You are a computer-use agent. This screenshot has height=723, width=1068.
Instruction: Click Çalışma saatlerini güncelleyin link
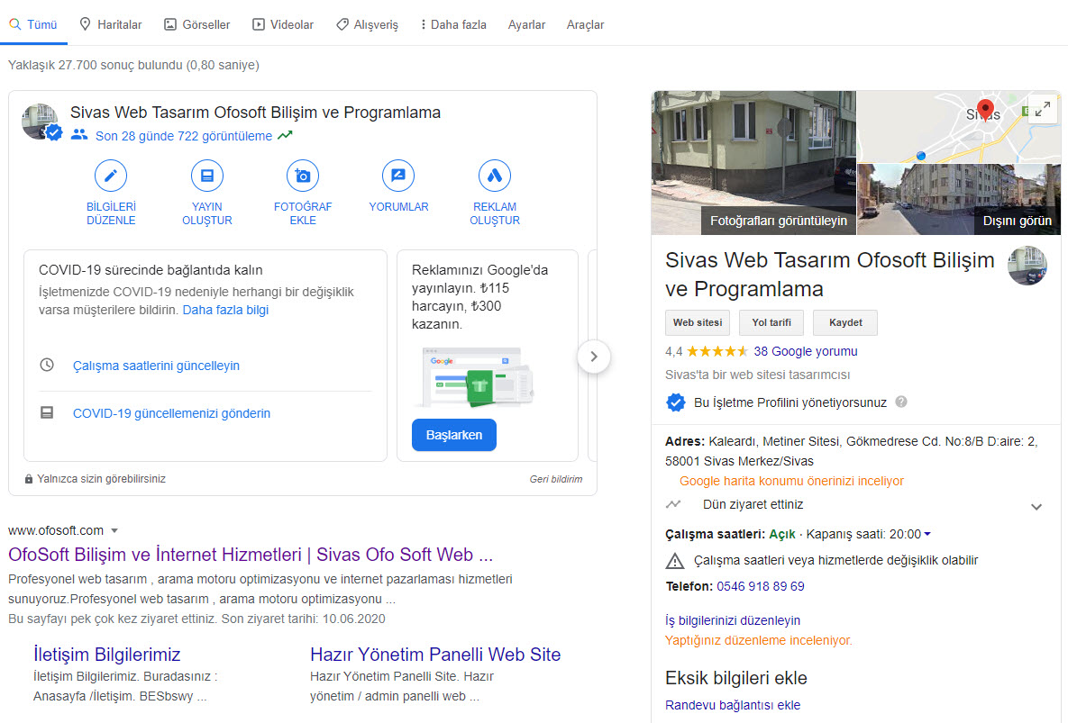click(156, 366)
